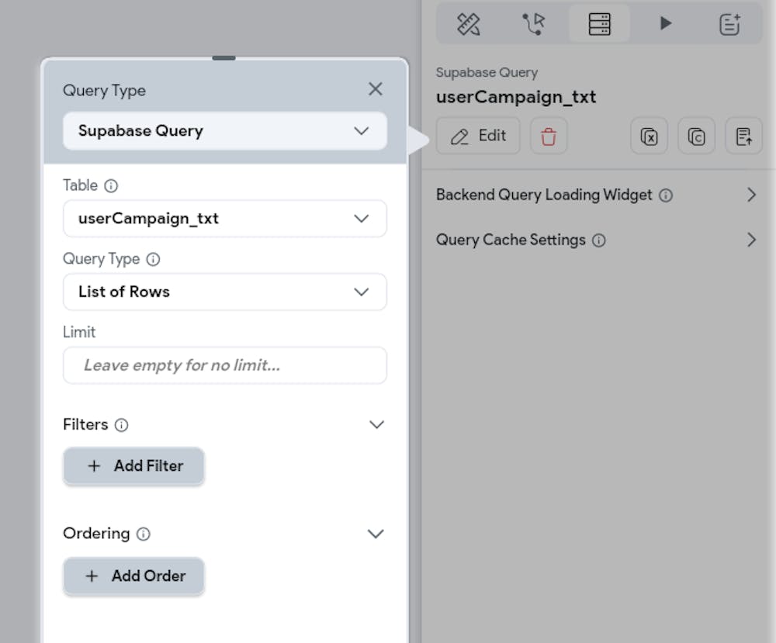Image resolution: width=776 pixels, height=643 pixels.
Task: Open the Table dropdown showing userCampaign_txt
Action: pyautogui.click(x=224, y=219)
